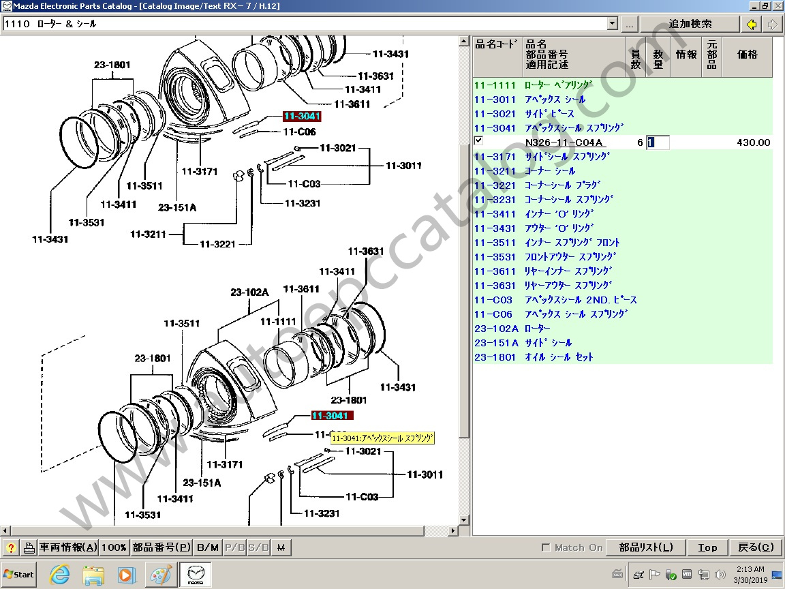
Task: Select the 11-3611 parts list row
Action: click(x=622, y=271)
